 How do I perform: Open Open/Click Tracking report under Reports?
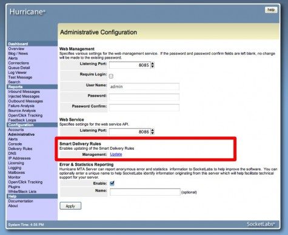(25, 115)
